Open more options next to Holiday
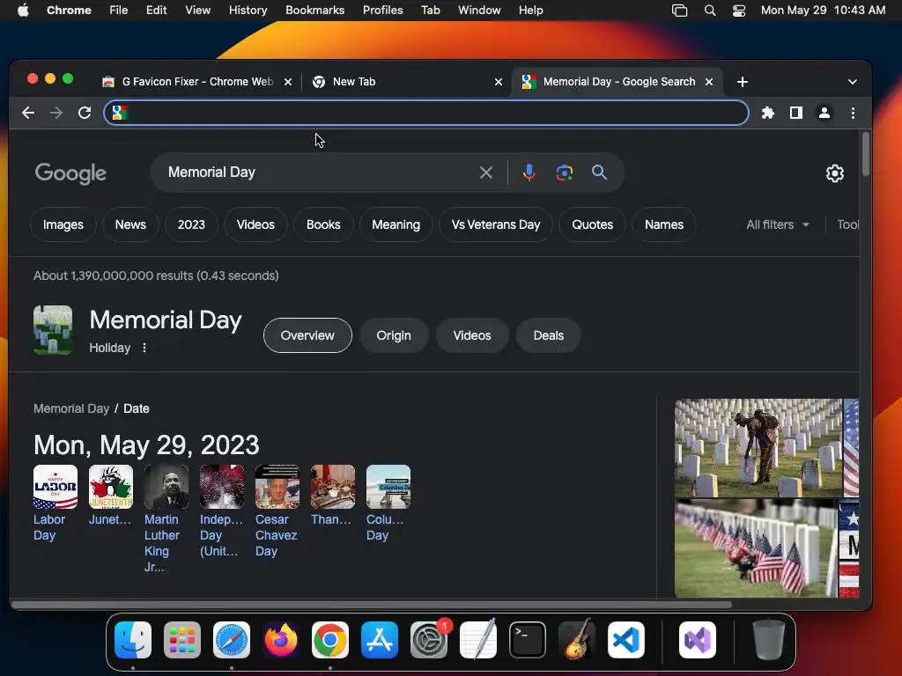The image size is (902, 676). pyautogui.click(x=144, y=348)
